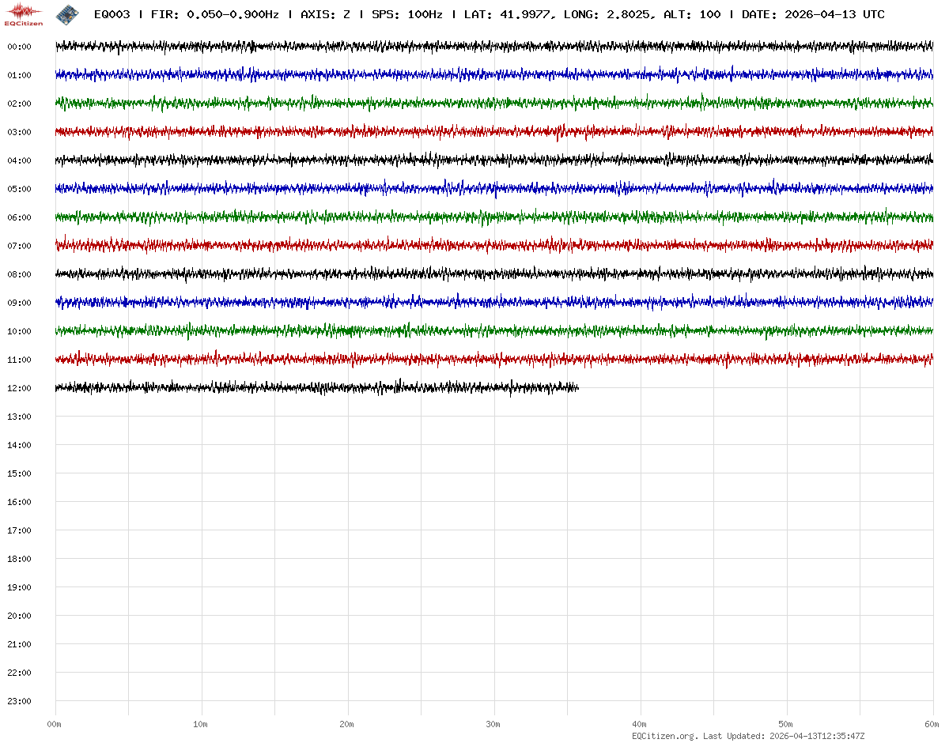Click the 30m mark on the time axis
The image size is (949, 743).
click(x=493, y=724)
